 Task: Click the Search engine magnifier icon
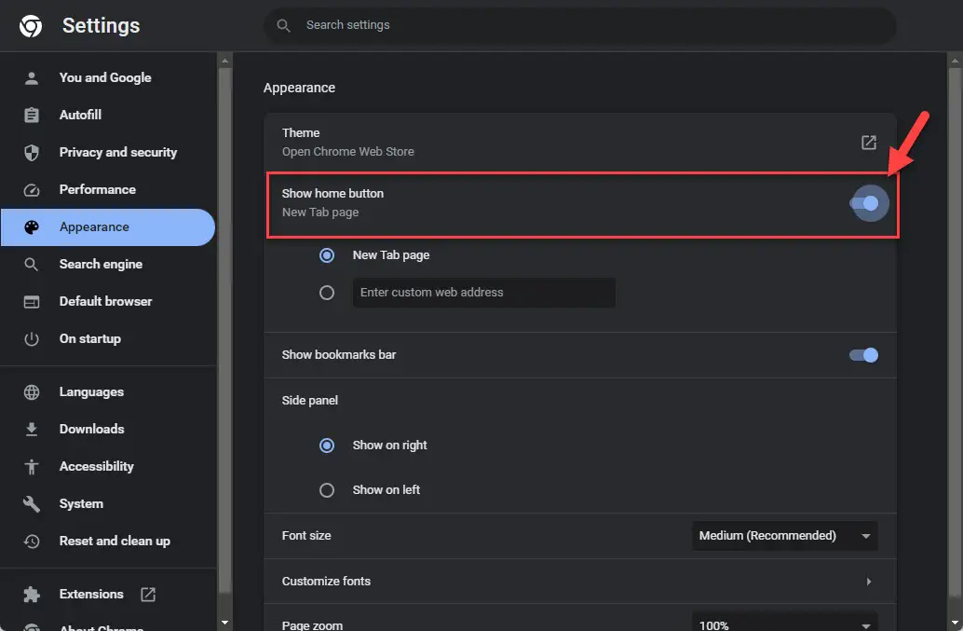(x=32, y=264)
